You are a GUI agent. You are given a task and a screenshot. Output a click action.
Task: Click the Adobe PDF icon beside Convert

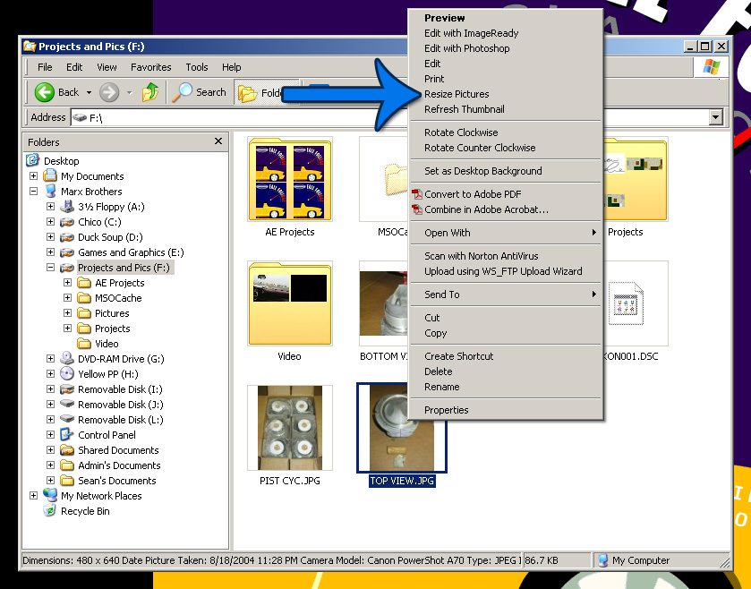click(417, 194)
